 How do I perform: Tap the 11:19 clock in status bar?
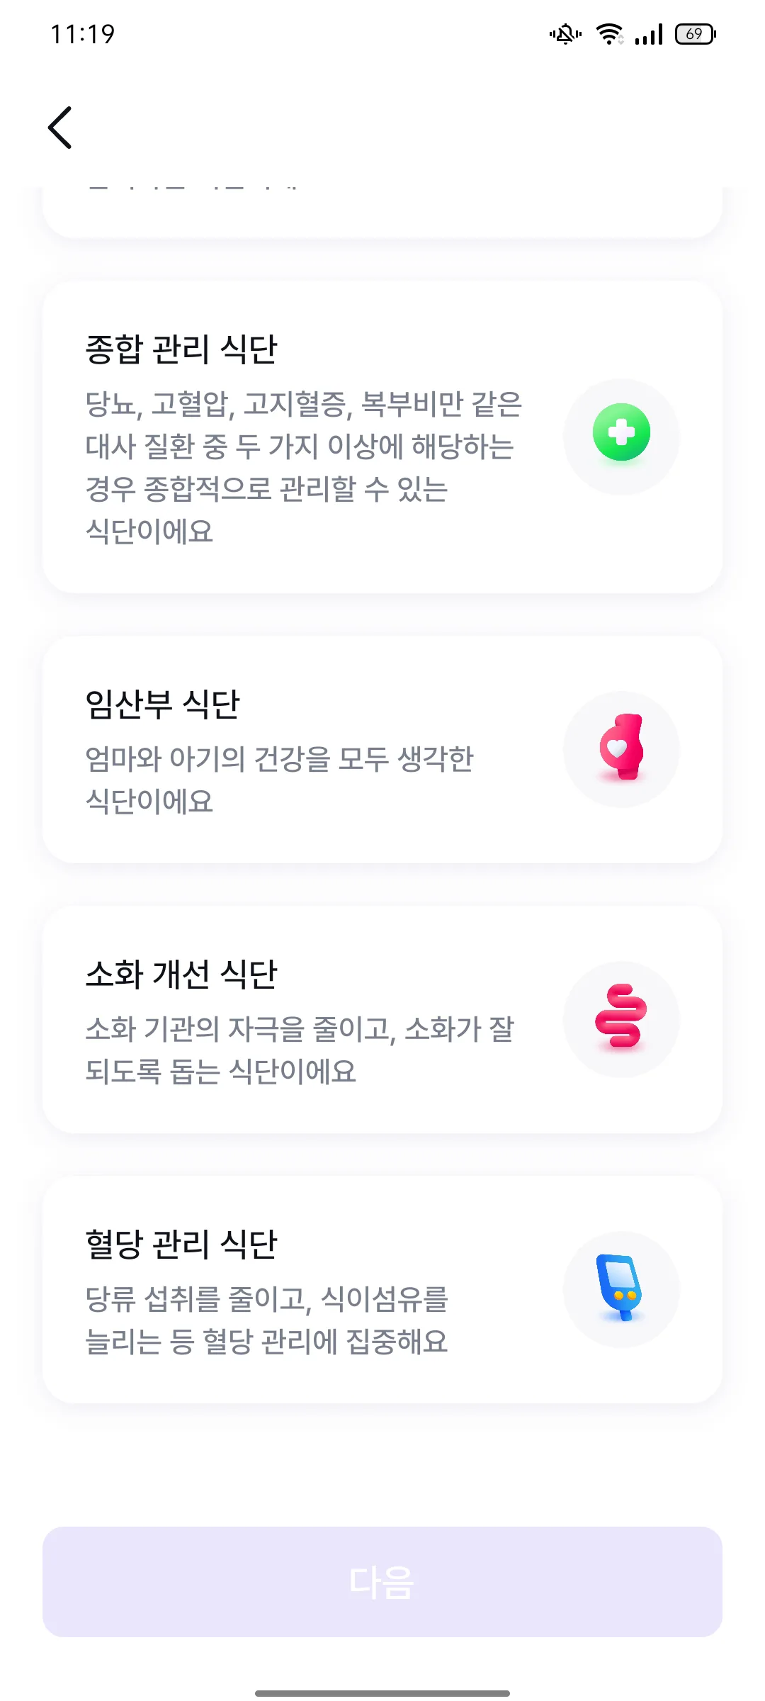point(83,34)
